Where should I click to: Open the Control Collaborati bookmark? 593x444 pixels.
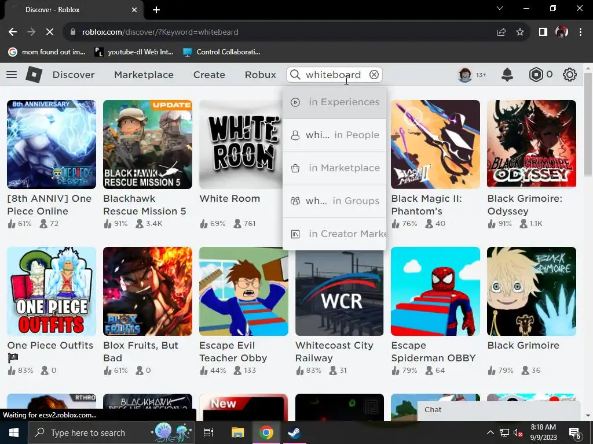point(222,52)
